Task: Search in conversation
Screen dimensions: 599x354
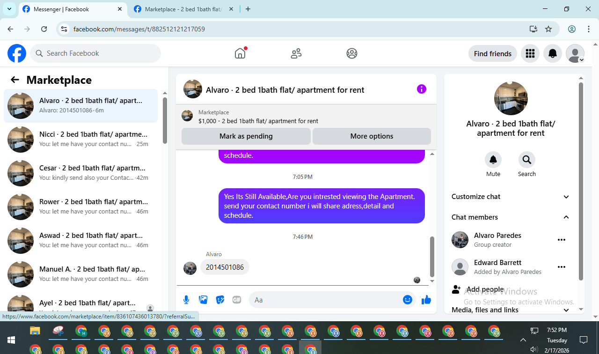Action: [x=527, y=160]
